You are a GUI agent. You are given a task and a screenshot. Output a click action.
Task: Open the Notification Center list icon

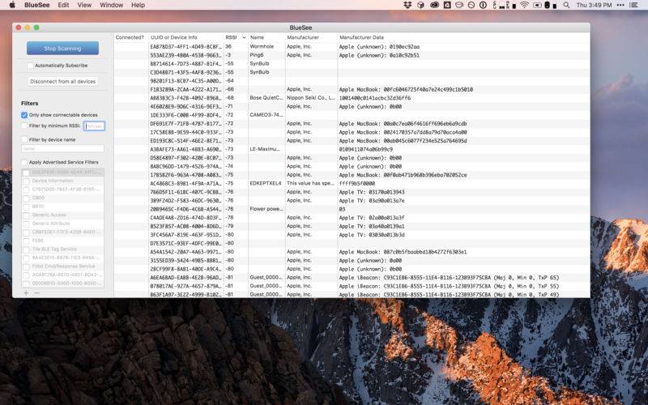click(x=633, y=5)
